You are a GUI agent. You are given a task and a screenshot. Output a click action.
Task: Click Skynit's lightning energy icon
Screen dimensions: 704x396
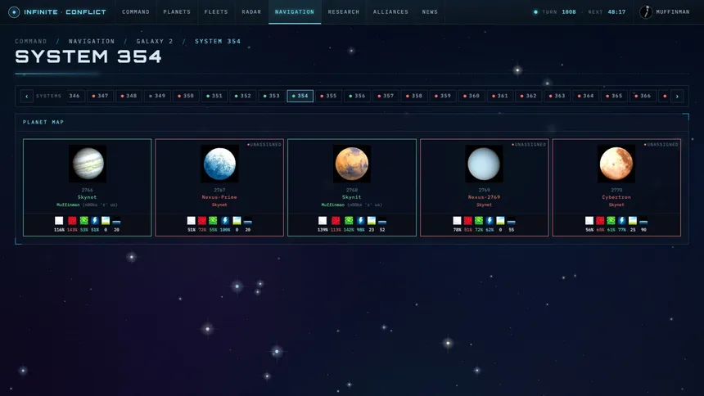pyautogui.click(x=360, y=220)
